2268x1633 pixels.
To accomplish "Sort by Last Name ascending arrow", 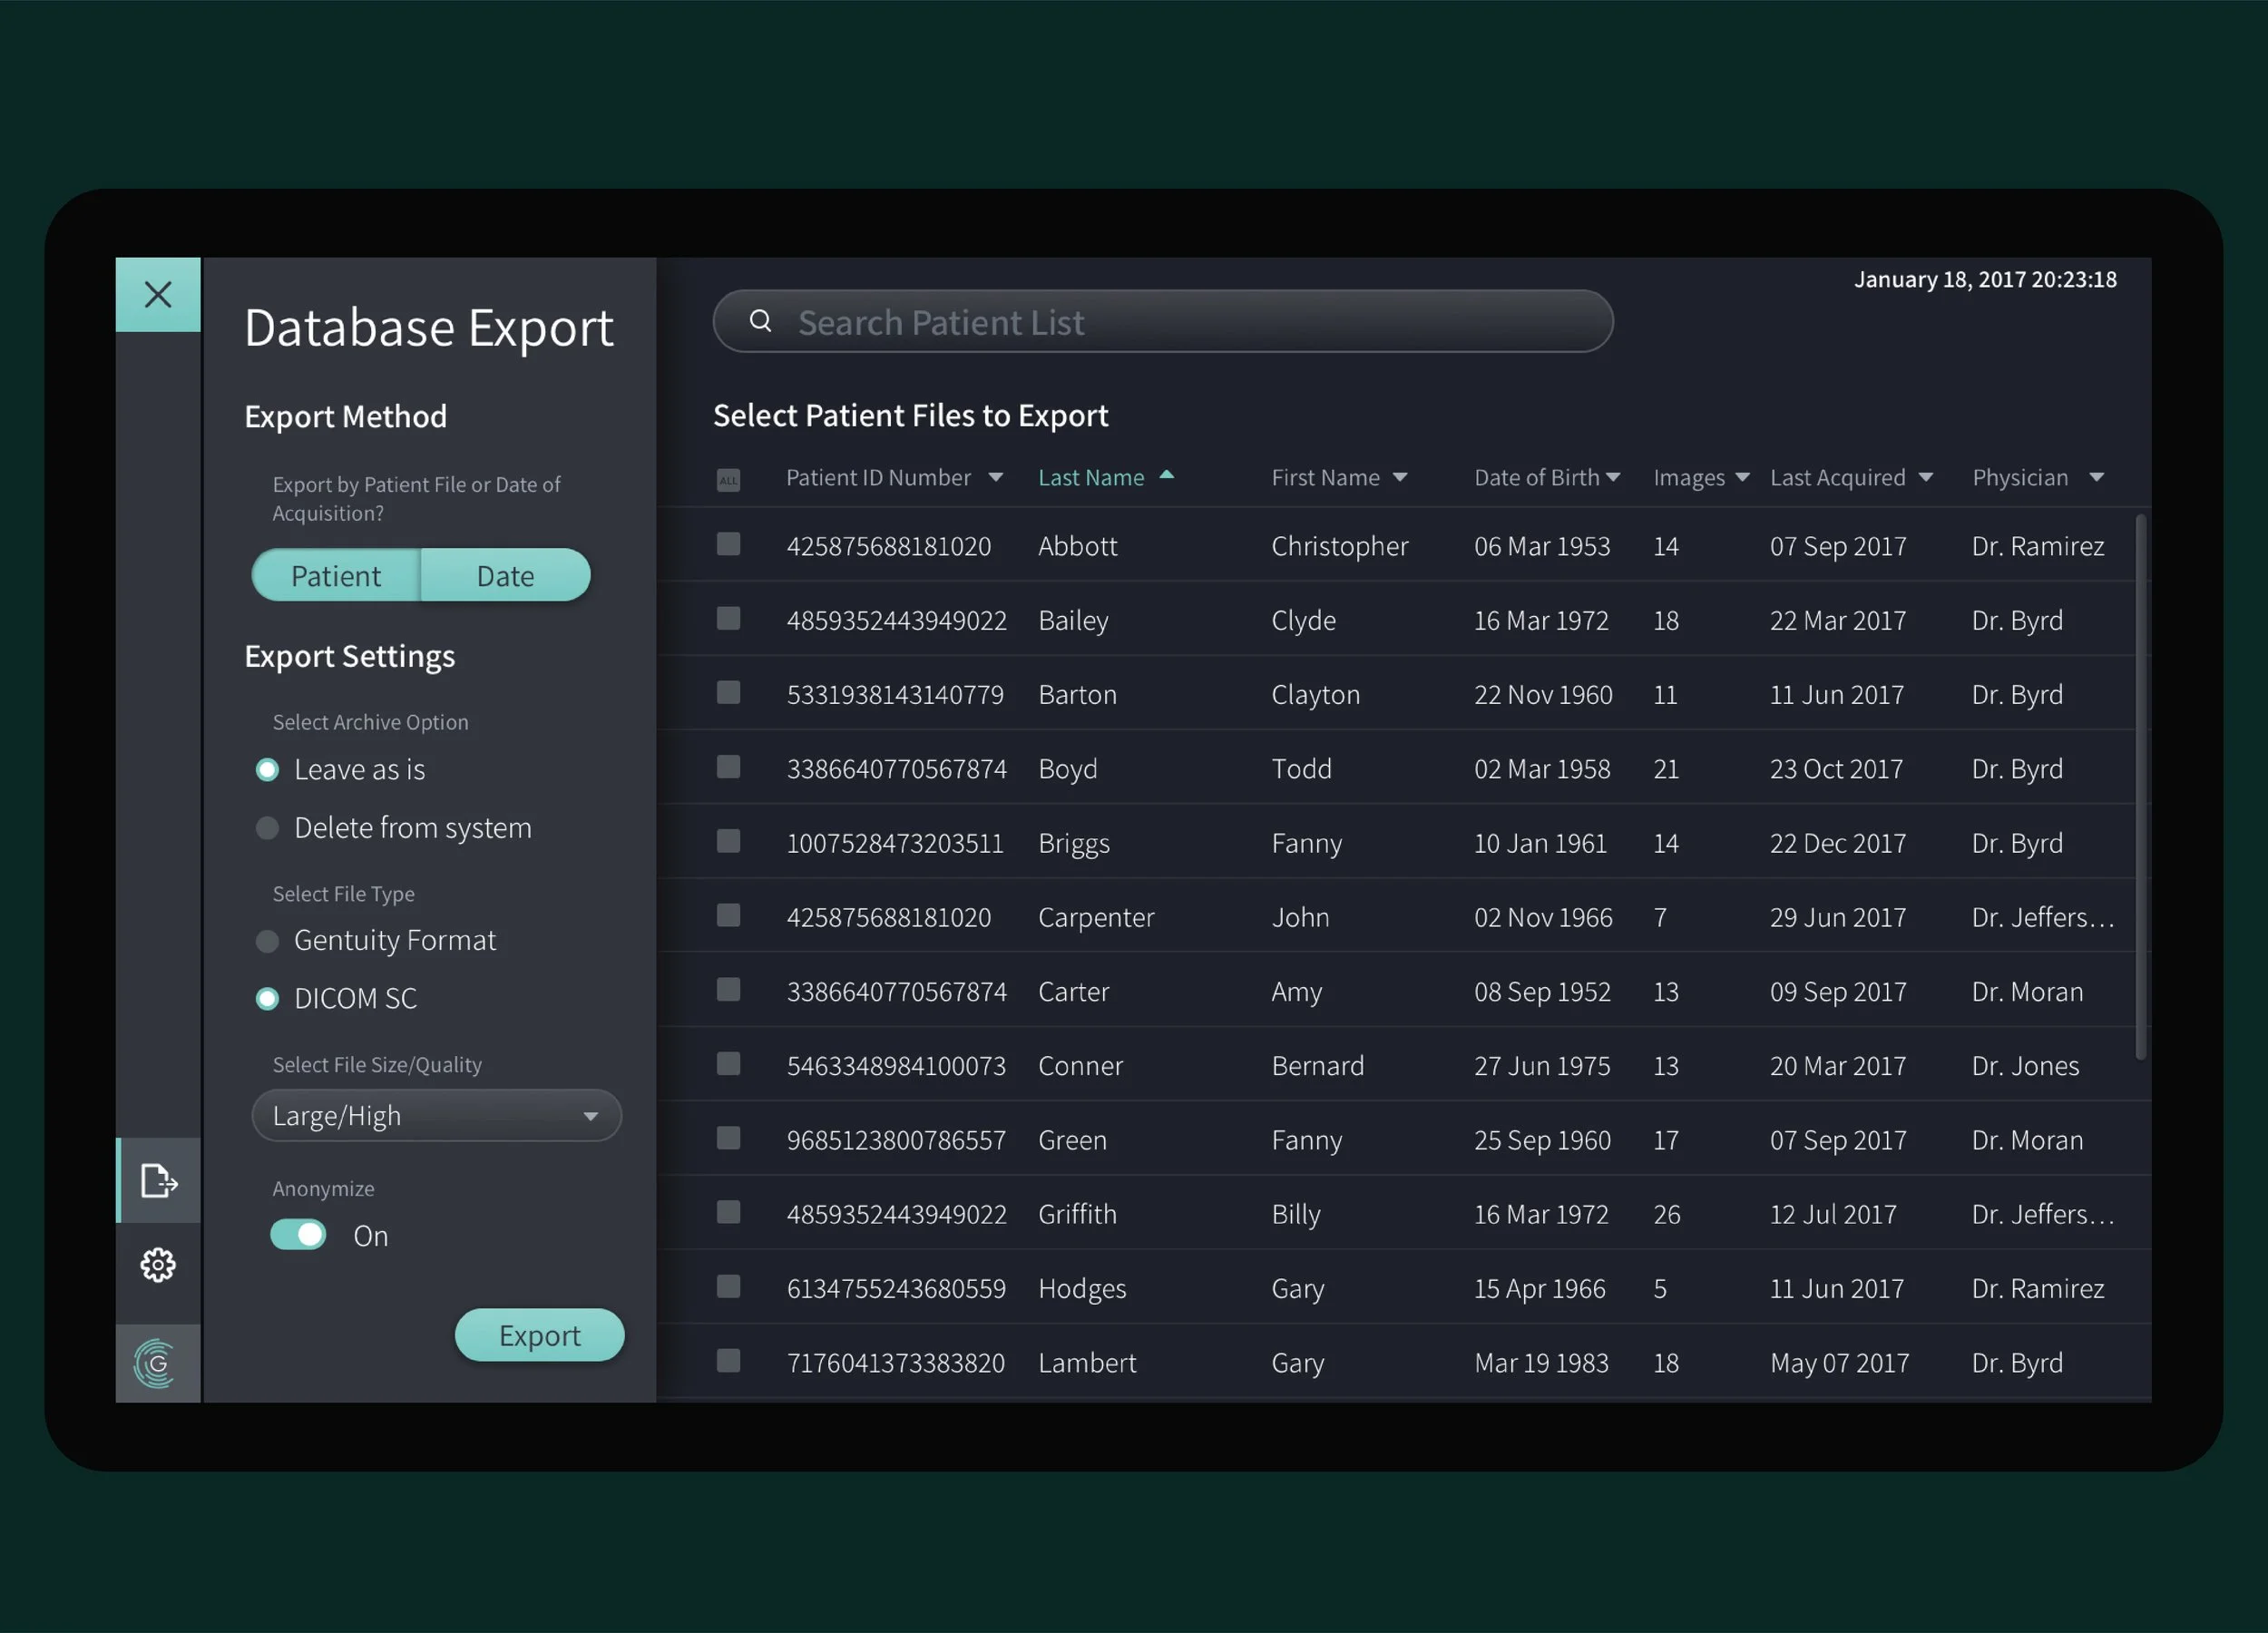I will click(x=1166, y=476).
